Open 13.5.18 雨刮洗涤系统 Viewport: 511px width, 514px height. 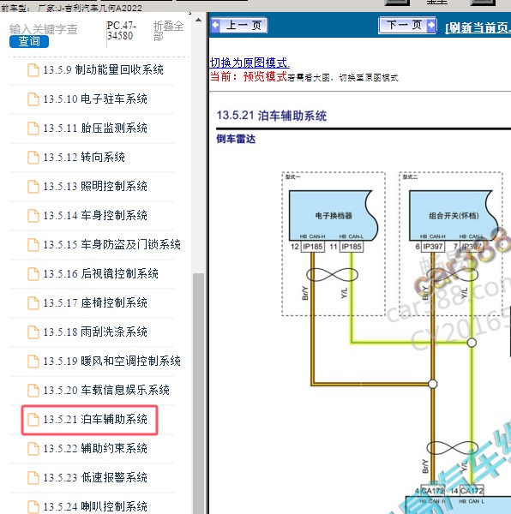[x=95, y=332]
